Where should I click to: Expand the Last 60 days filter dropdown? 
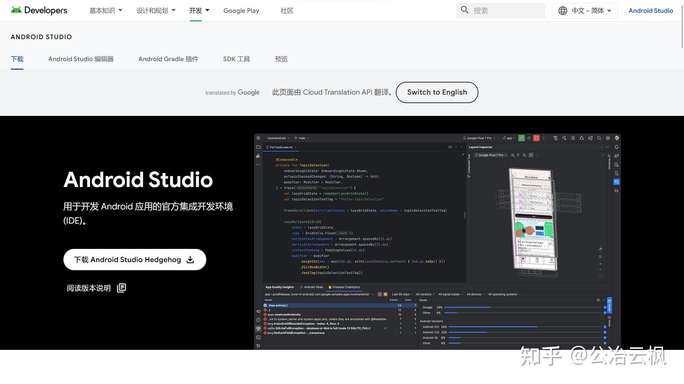[x=401, y=294]
